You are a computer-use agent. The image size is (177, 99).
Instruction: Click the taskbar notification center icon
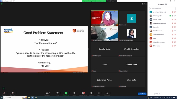click(174, 98)
